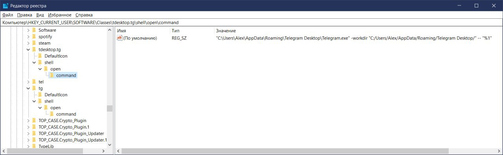Select the TypeLib key label

46,146
